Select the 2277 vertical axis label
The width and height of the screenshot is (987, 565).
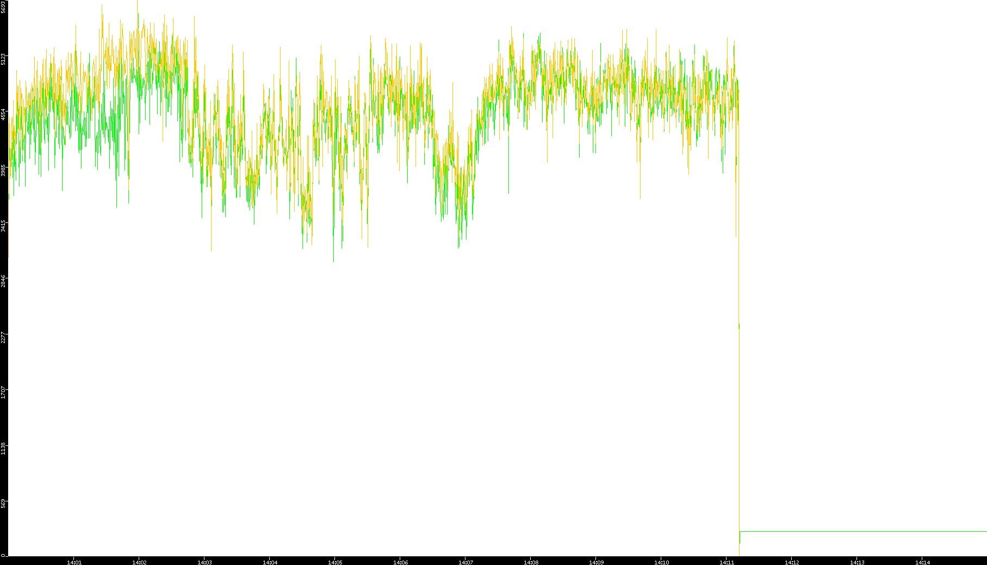coord(3,337)
